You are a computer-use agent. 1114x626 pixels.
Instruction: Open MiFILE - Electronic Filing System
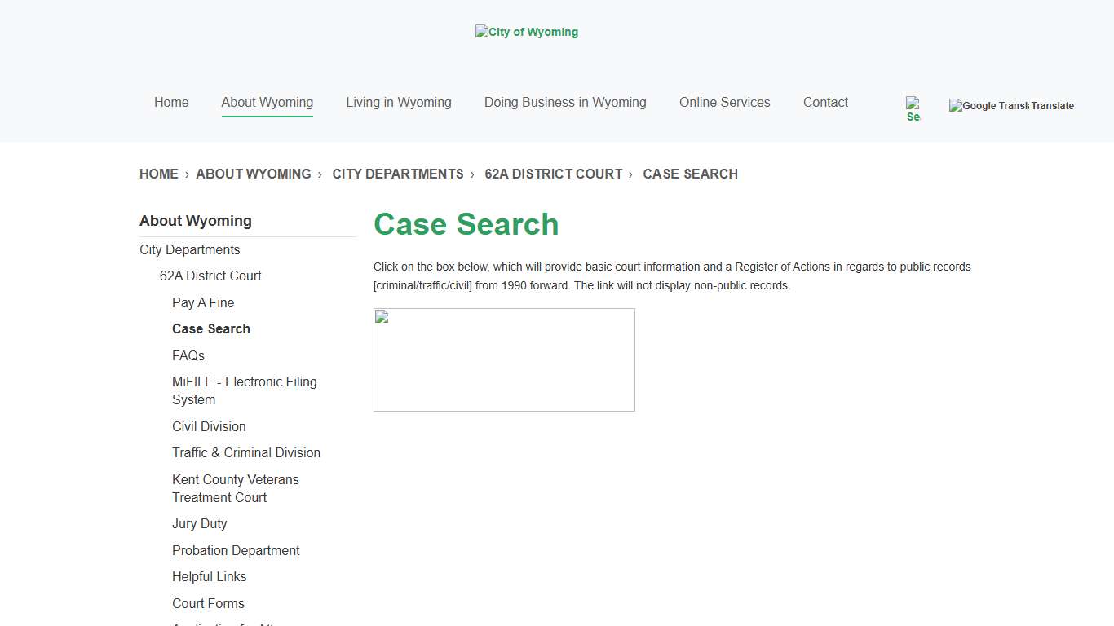pyautogui.click(x=244, y=390)
